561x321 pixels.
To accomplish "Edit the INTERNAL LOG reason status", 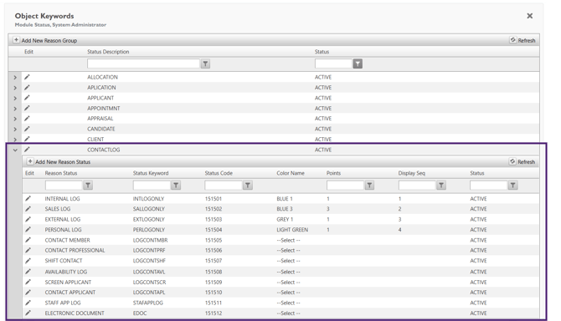I will 28,198.
